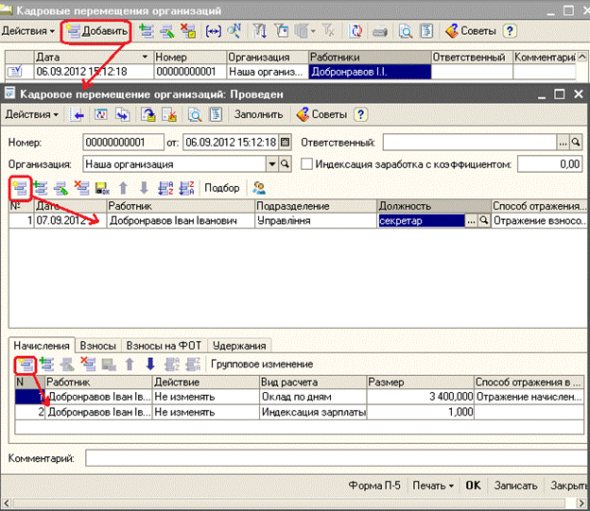Screen dimensions: 590x511
Task: Click the coefficient field showing 0,00
Action: (x=549, y=164)
